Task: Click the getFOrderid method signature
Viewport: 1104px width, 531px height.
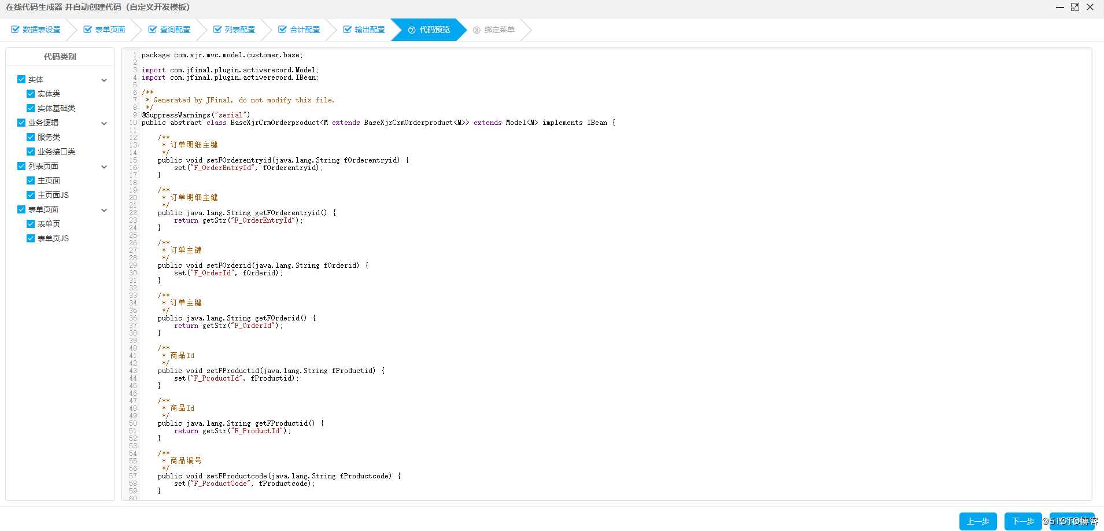Action: pos(237,318)
